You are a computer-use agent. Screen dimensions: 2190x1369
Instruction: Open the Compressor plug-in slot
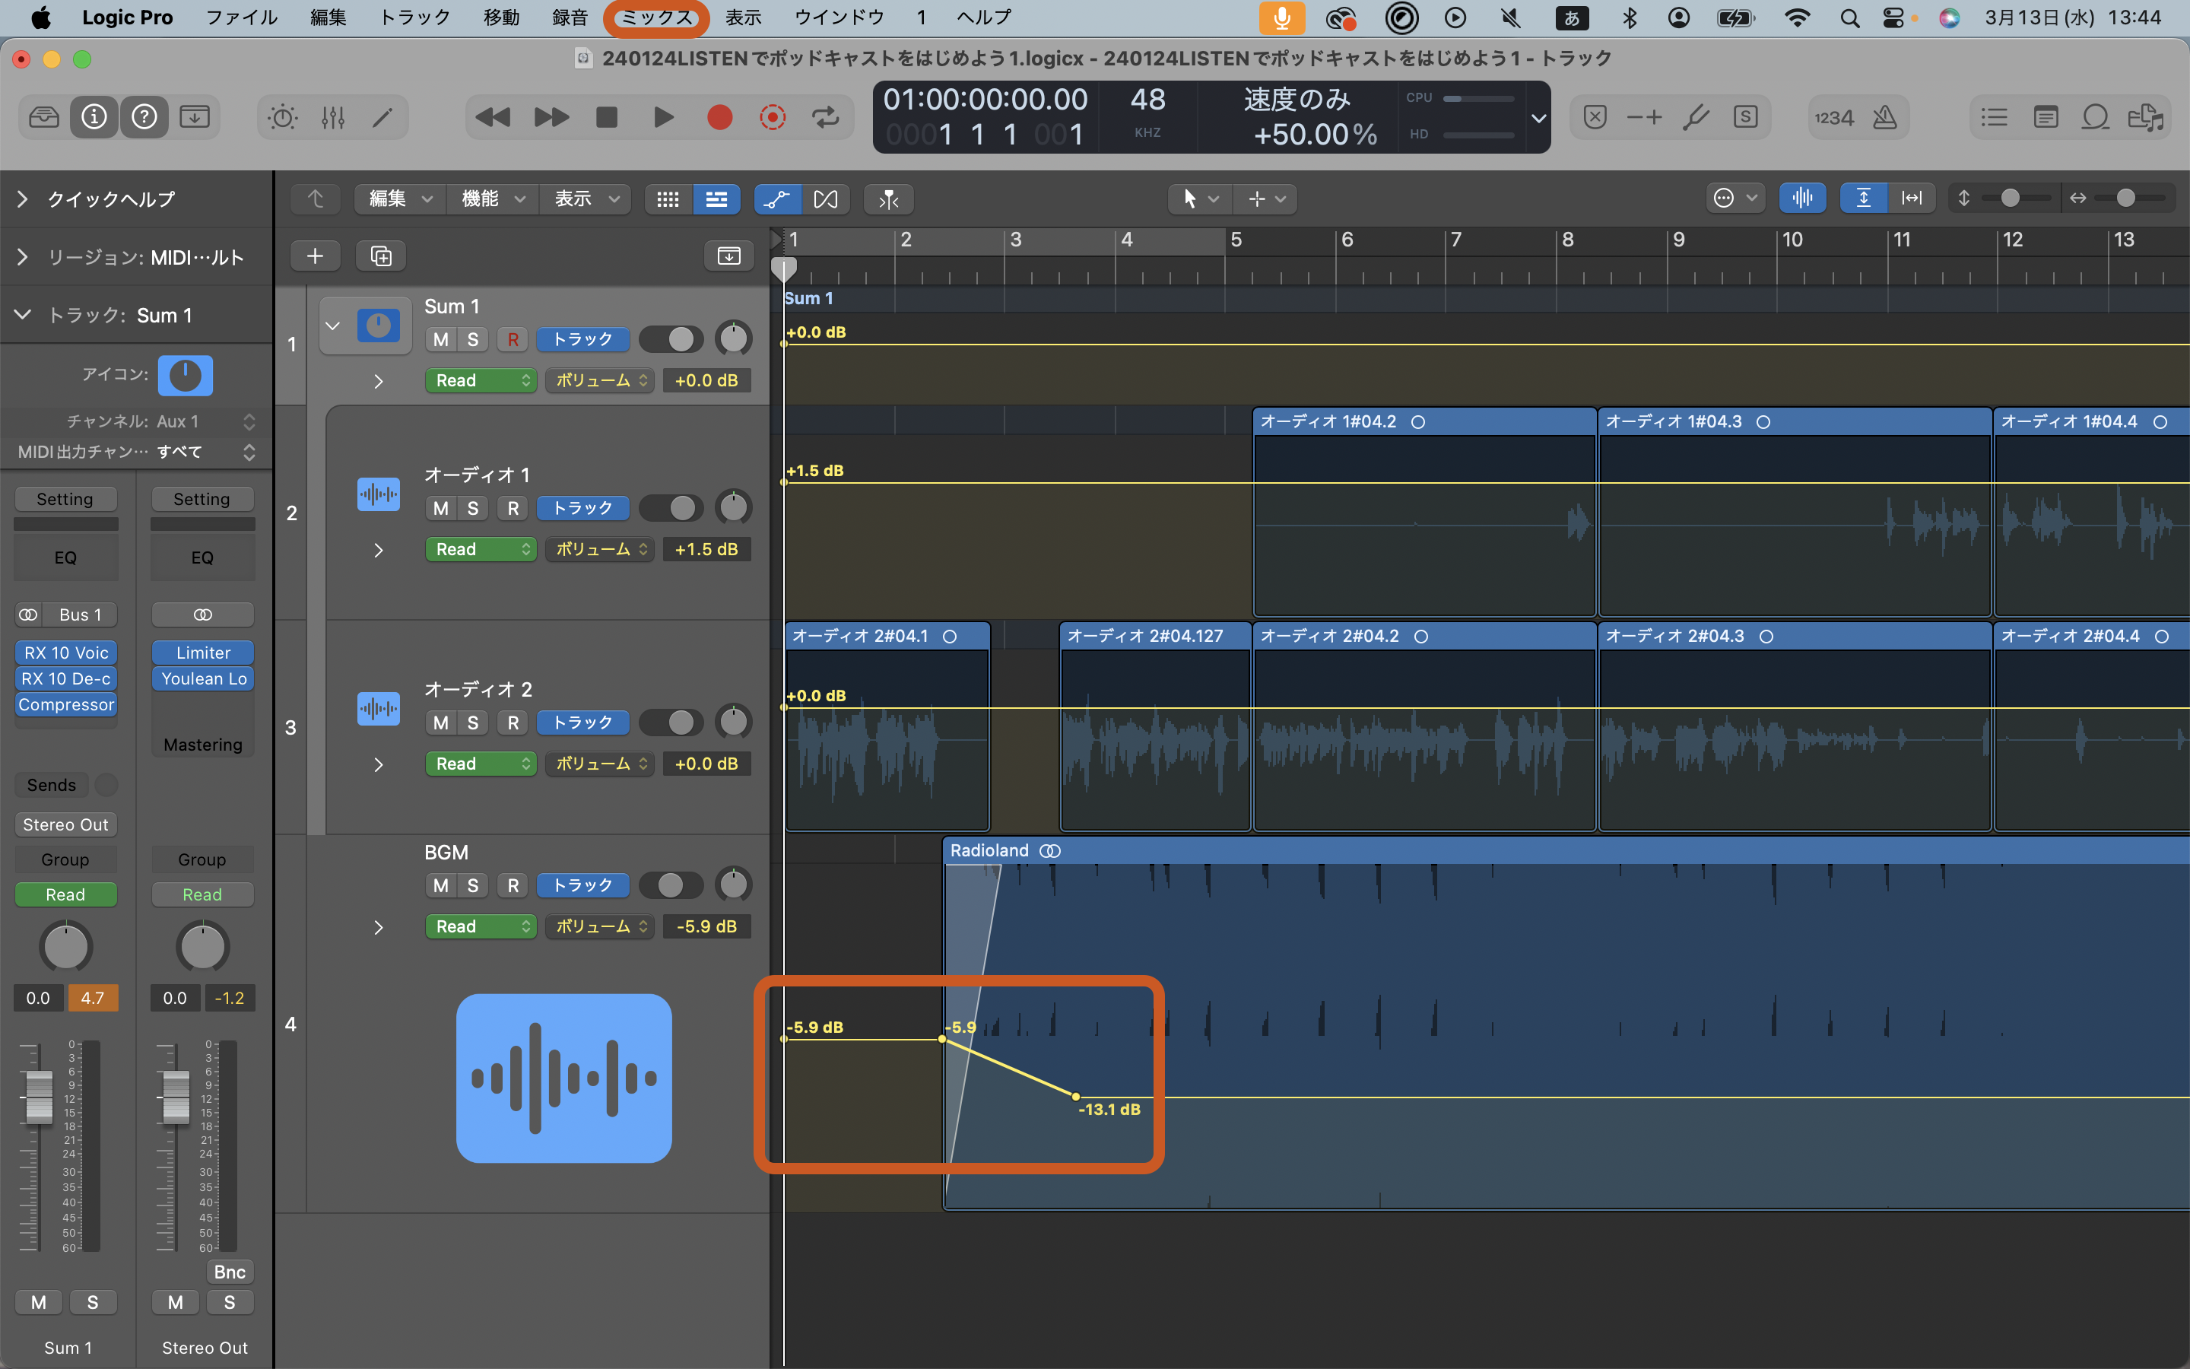(x=66, y=704)
